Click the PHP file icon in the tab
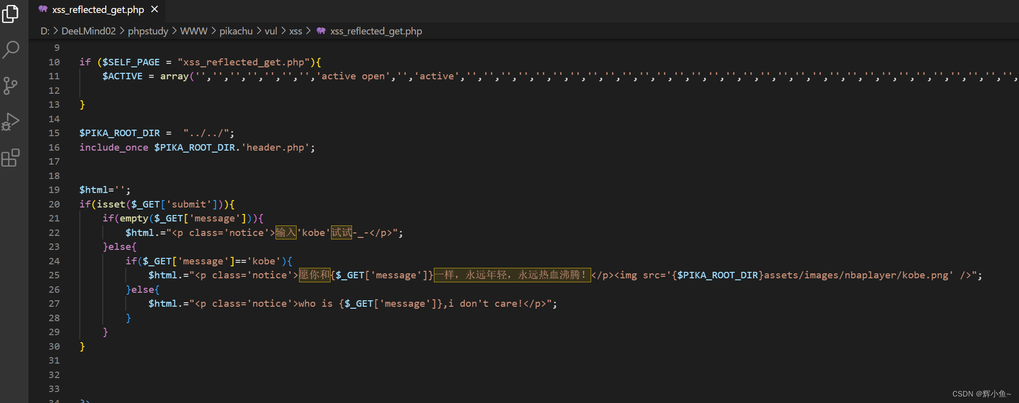This screenshot has height=403, width=1019. tap(43, 9)
